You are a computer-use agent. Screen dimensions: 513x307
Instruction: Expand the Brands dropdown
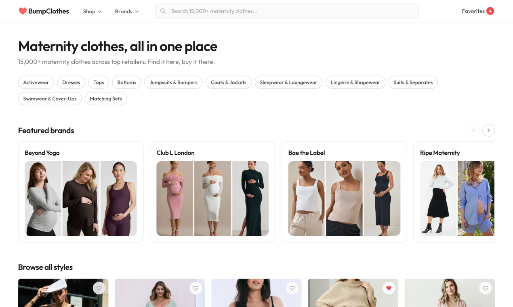[x=126, y=11]
